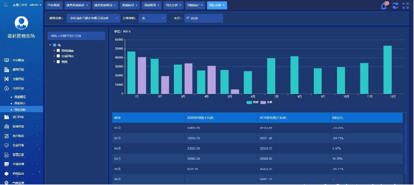Open the 建筑名称 building dropdown

tap(93, 18)
